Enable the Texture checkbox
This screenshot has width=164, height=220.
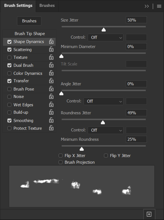9,57
